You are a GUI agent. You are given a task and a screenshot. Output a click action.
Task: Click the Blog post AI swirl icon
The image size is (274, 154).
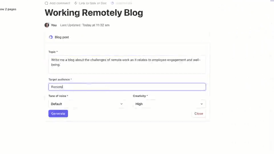(x=51, y=37)
